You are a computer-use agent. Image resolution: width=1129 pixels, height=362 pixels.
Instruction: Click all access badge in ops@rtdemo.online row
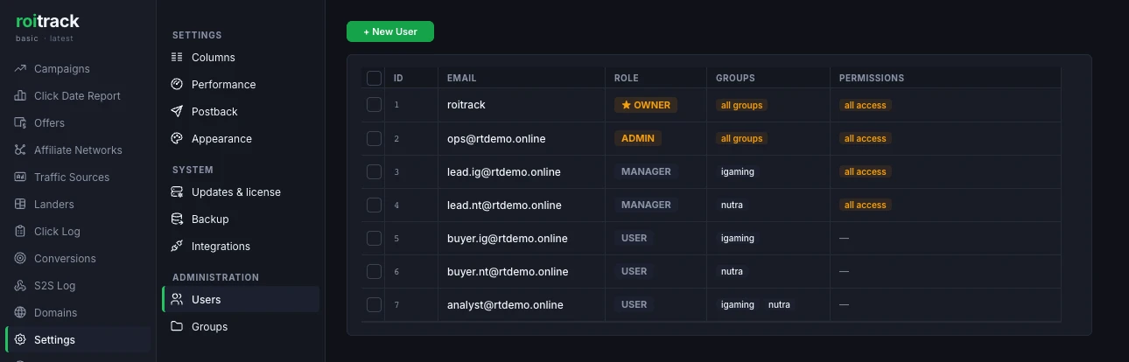(x=866, y=138)
